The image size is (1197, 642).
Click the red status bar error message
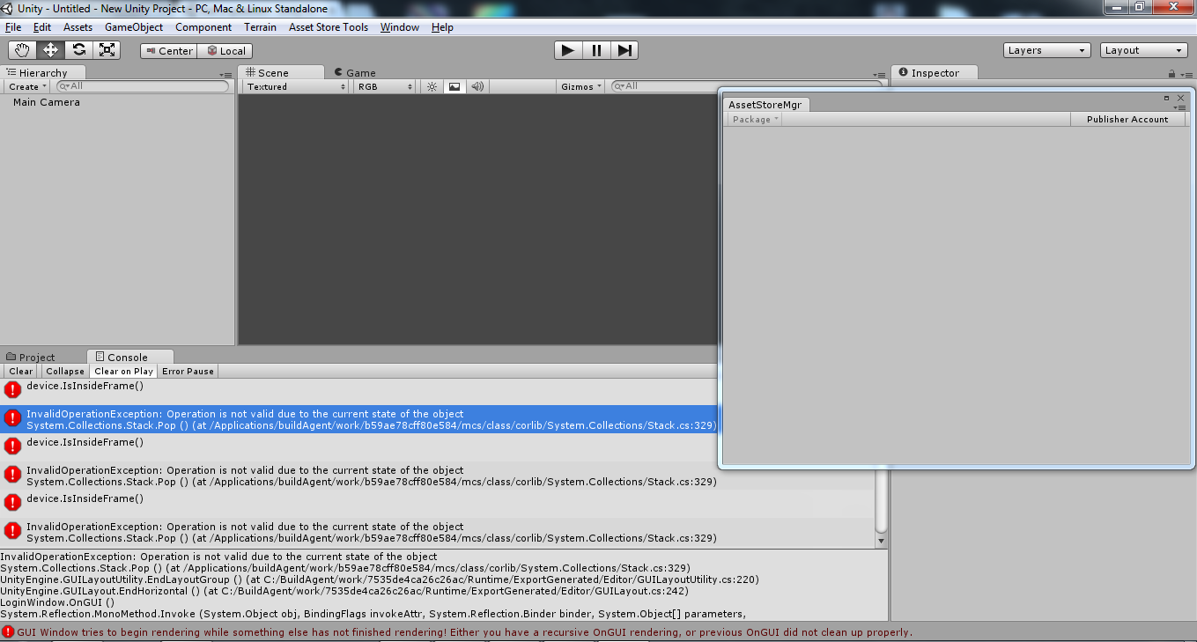464,632
